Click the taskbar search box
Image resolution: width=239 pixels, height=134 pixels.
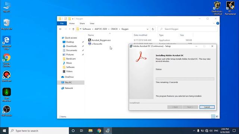[x=39, y=131]
